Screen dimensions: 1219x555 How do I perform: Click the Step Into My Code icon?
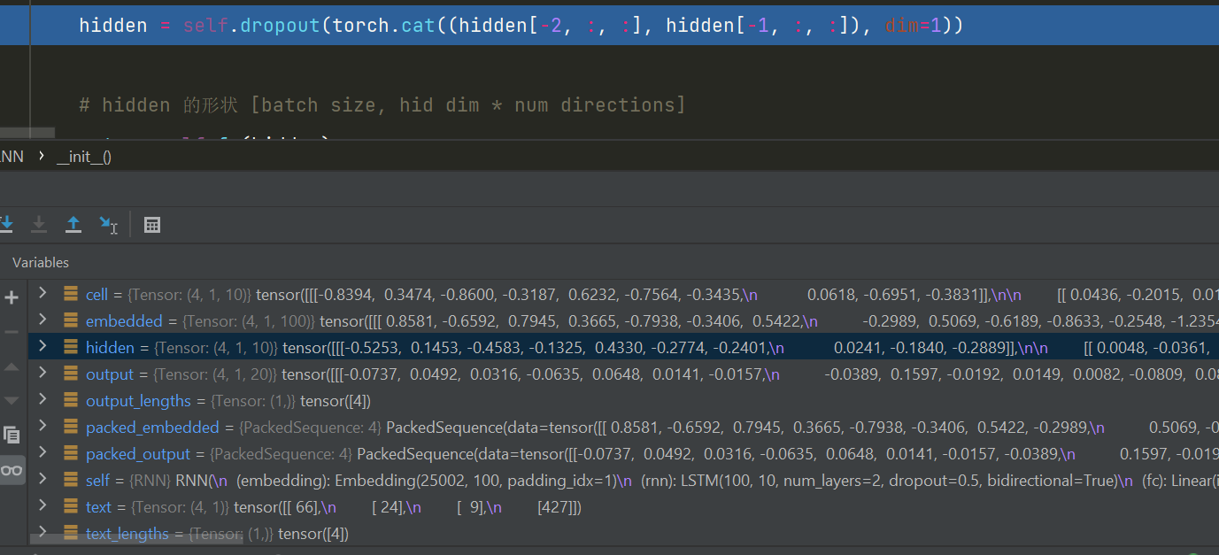point(39,225)
